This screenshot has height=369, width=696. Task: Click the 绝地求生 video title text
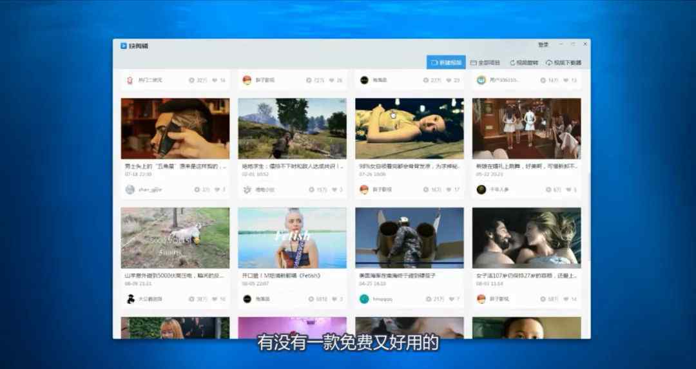point(293,166)
